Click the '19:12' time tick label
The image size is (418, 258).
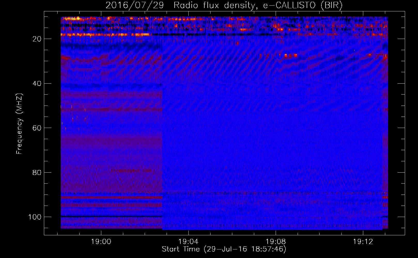tap(363, 242)
